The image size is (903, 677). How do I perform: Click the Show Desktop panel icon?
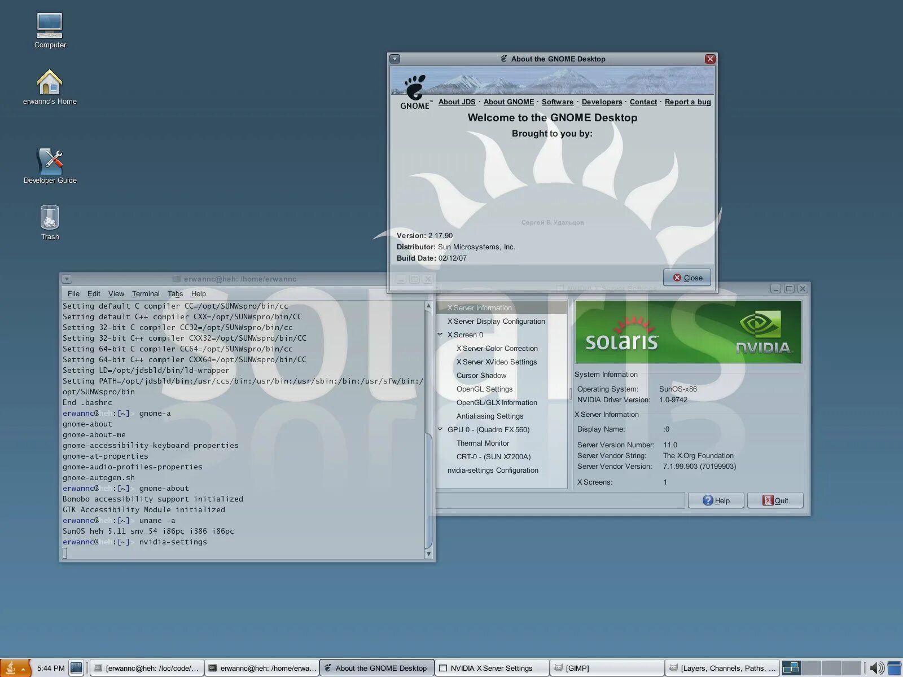click(76, 668)
